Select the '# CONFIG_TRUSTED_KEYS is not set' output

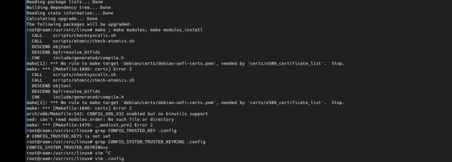68,136
